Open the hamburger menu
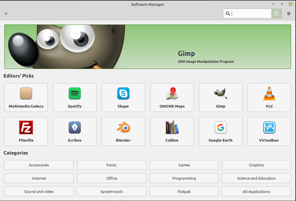Screen dimensions: 296x201 [x=288, y=13]
